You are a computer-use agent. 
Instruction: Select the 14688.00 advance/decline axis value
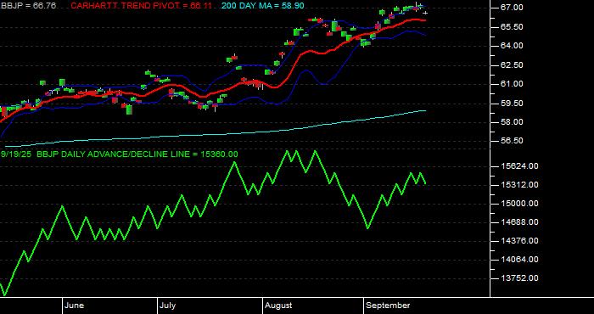pos(519,222)
